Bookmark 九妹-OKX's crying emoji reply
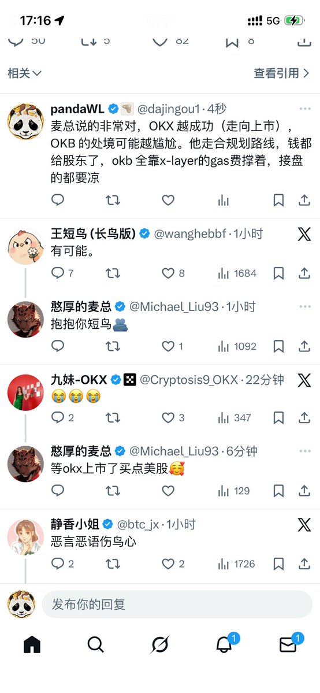This screenshot has height=693, width=320. [278, 418]
